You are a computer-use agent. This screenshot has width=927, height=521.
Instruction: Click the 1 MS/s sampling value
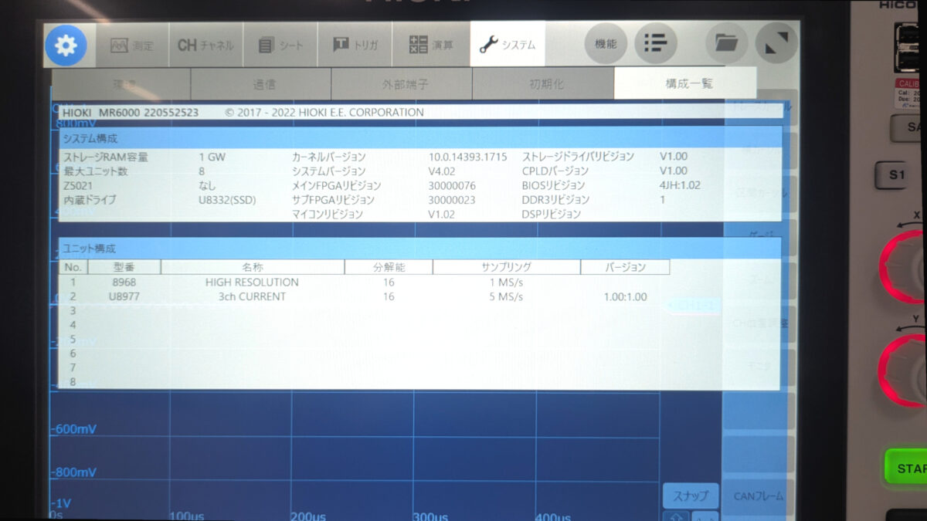(x=506, y=282)
